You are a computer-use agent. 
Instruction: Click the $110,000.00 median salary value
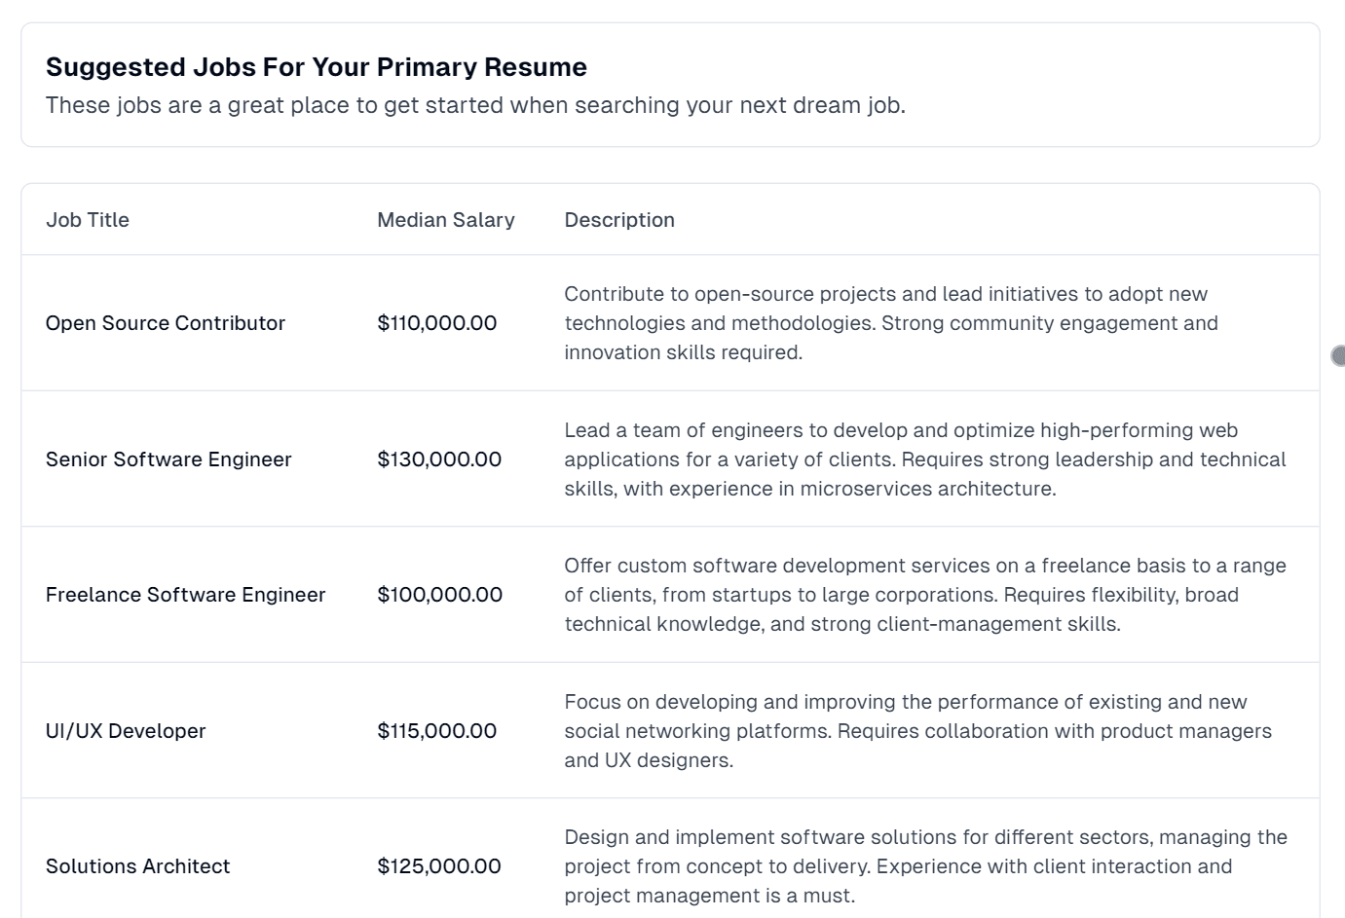point(437,323)
